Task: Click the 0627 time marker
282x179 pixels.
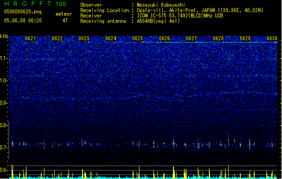Action: coord(191,38)
